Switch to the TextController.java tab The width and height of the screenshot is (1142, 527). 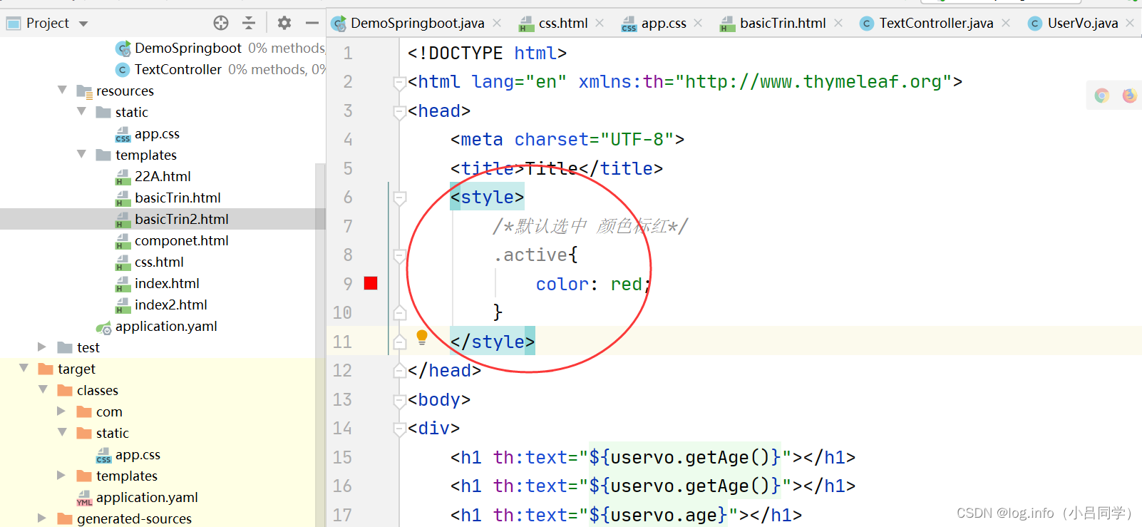tap(936, 24)
